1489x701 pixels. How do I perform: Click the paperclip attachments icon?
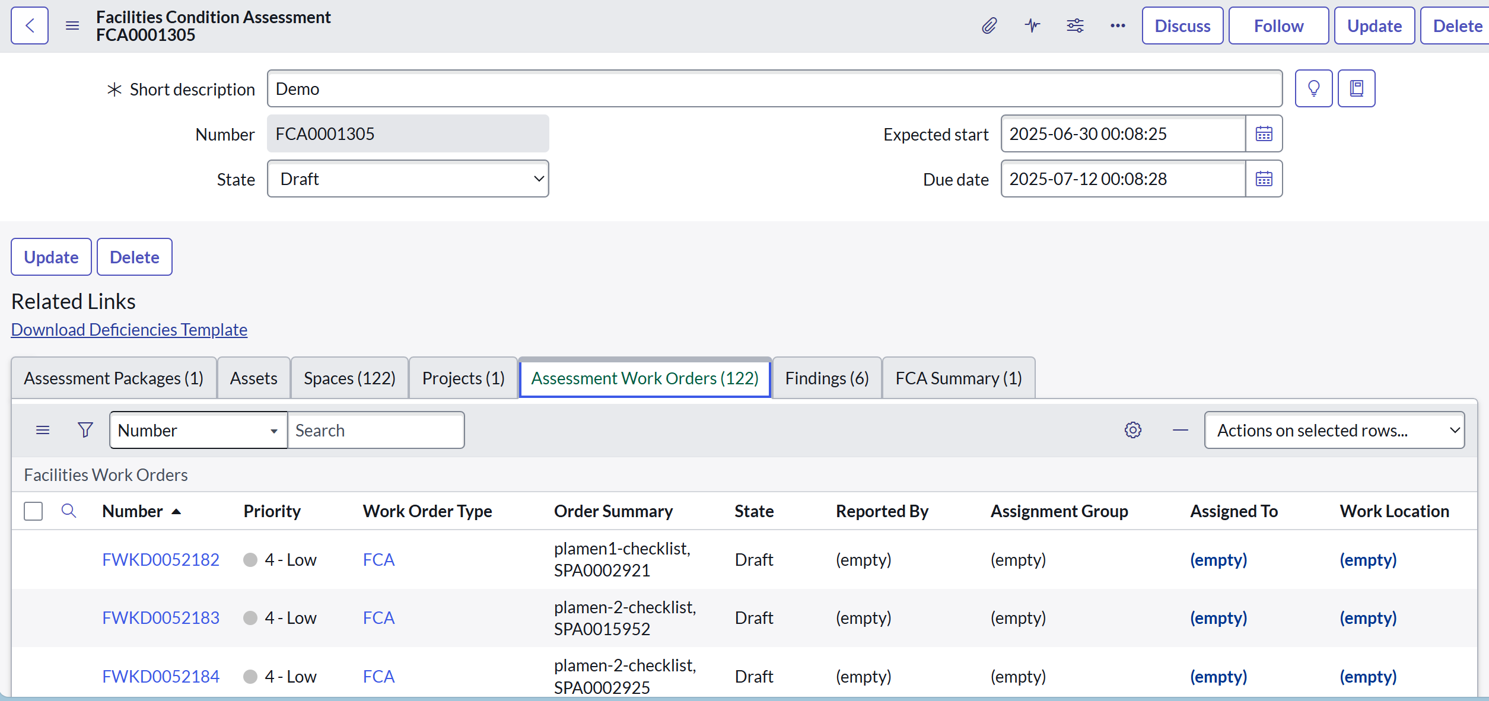pos(989,26)
